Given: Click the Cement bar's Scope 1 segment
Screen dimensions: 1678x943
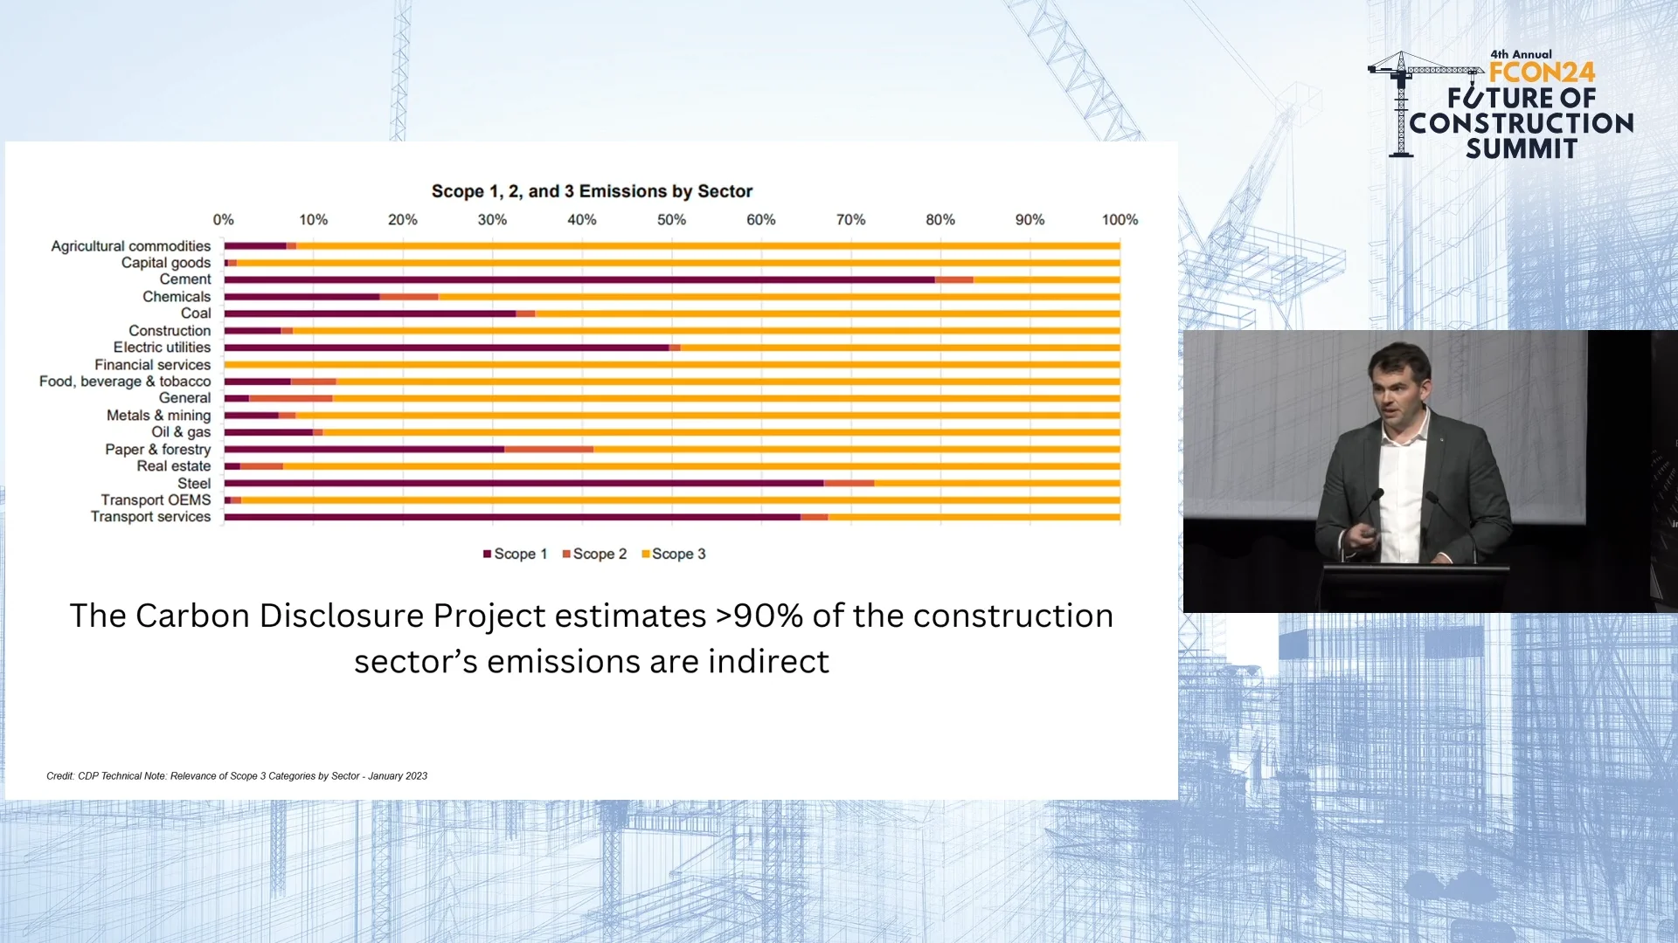Looking at the screenshot, I should [x=579, y=279].
